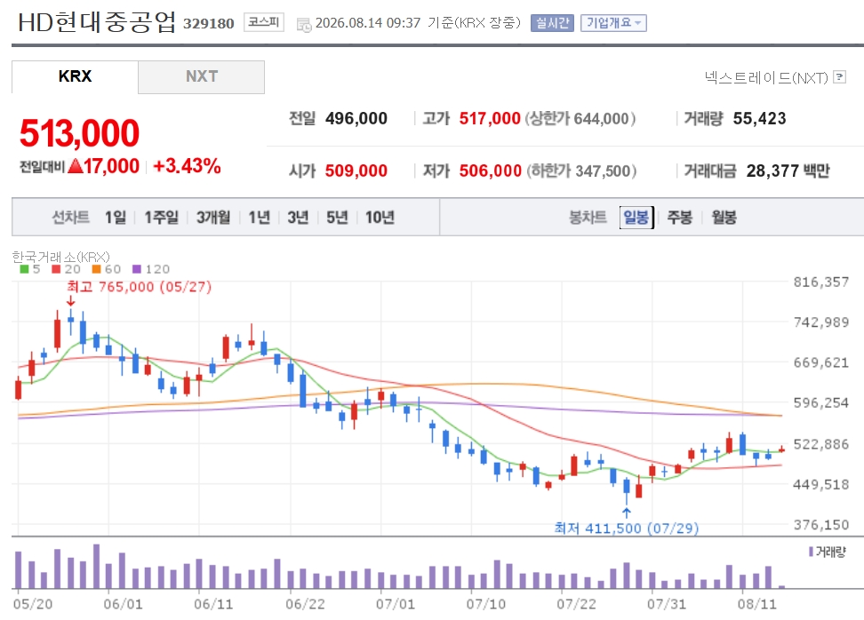Click the 2026.08.14 09:37 timestamp
The height and width of the screenshot is (620, 864).
[367, 23]
